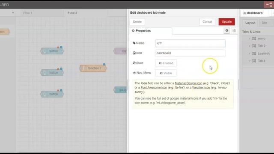The image size is (274, 154).
Task: Open node description document icon
Action: (234, 30)
